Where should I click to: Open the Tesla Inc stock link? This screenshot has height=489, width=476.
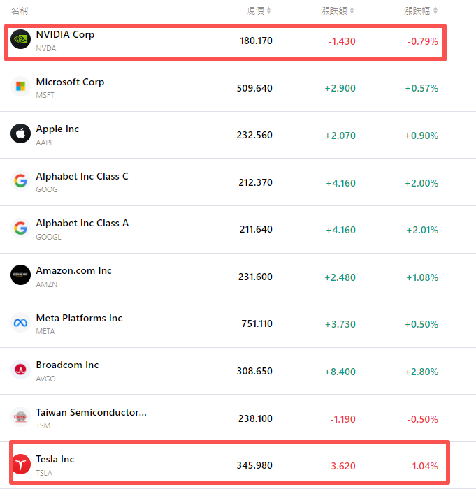[x=55, y=459]
